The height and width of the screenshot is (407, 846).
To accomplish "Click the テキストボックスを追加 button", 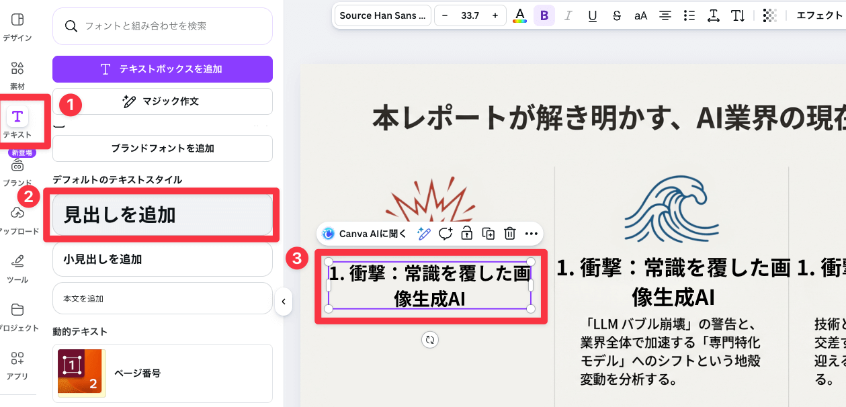I will click(162, 69).
